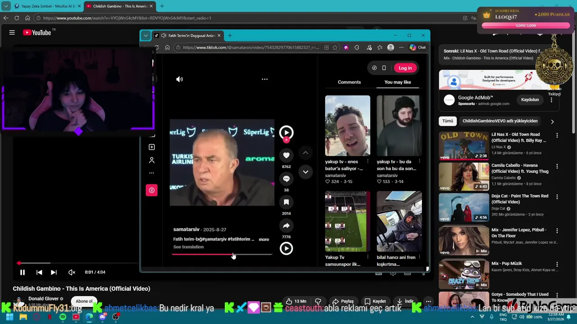Image resolution: width=577 pixels, height=324 pixels.
Task: Pause the YouTube video playback
Action: click(22, 272)
